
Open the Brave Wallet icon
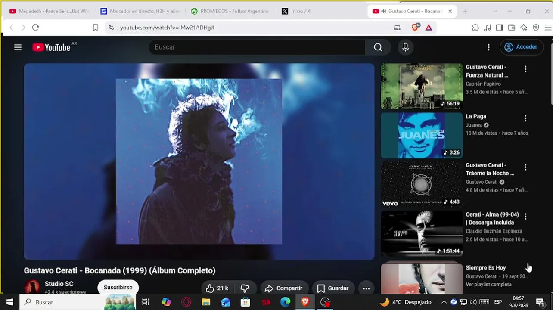pyautogui.click(x=512, y=28)
